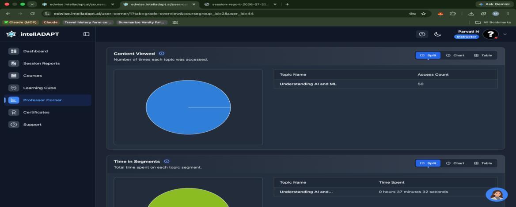516x207 pixels.
Task: Click the browser back arrow
Action: [8, 14]
